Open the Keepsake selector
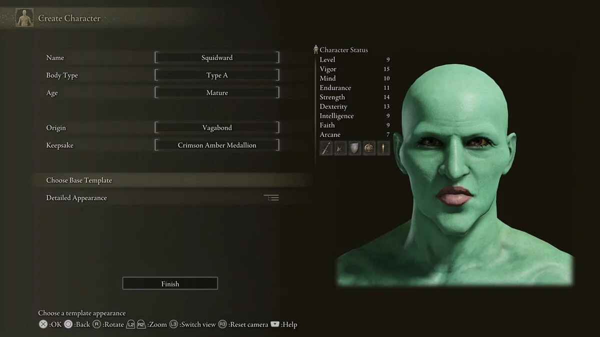 (x=217, y=145)
